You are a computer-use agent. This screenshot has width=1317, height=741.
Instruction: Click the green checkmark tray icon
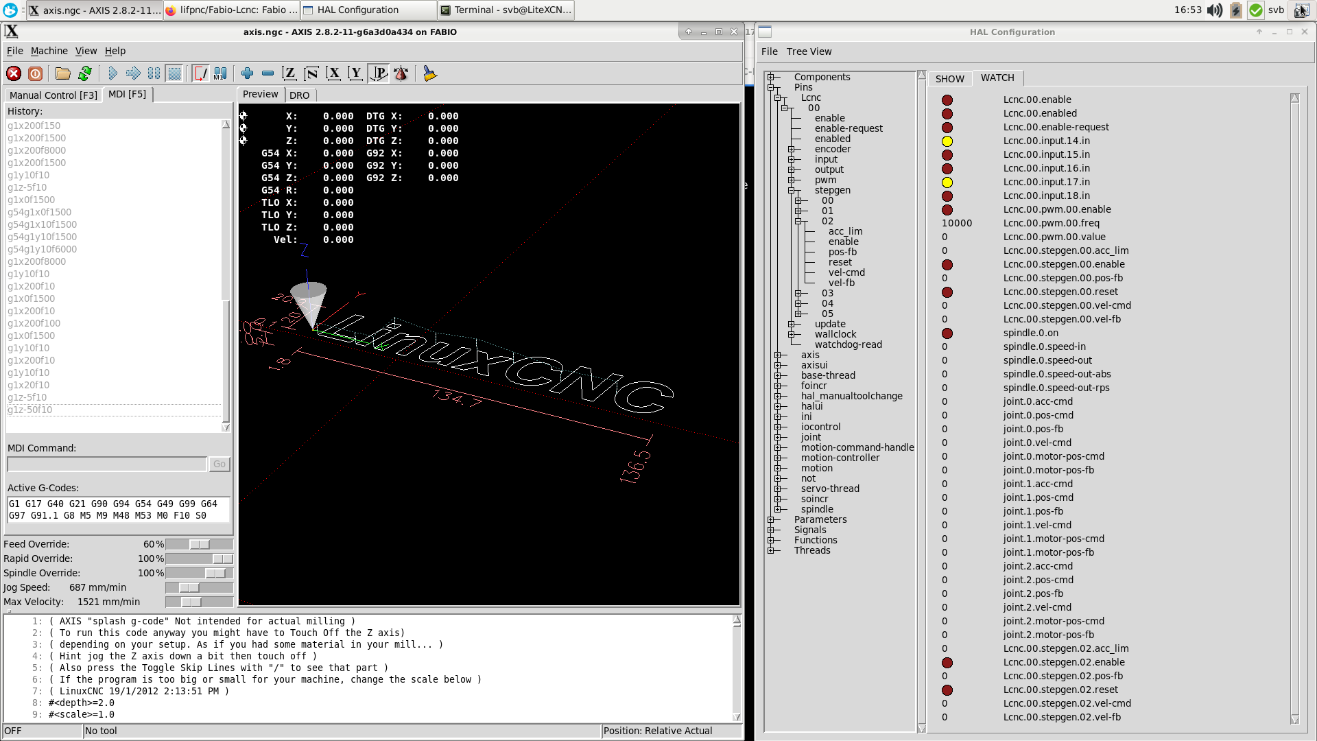point(1256,10)
